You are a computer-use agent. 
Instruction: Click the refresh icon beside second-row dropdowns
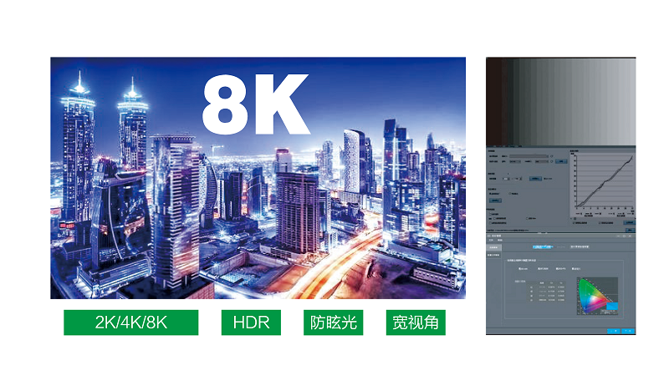pyautogui.click(x=551, y=161)
